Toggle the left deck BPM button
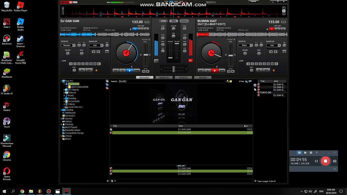 (x=147, y=22)
